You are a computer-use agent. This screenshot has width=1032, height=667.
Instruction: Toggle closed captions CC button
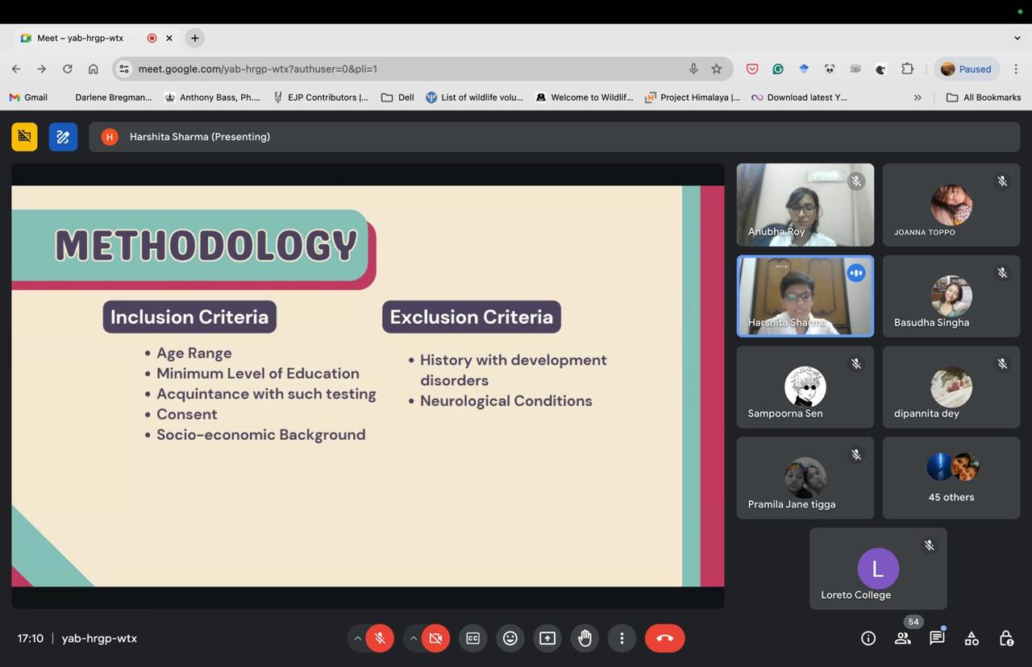(x=472, y=638)
